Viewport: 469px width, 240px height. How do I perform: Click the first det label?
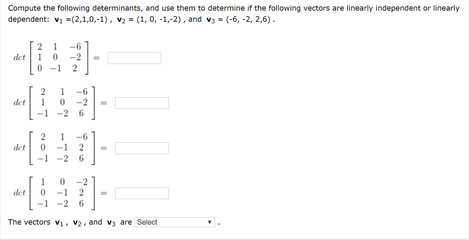tap(20, 58)
